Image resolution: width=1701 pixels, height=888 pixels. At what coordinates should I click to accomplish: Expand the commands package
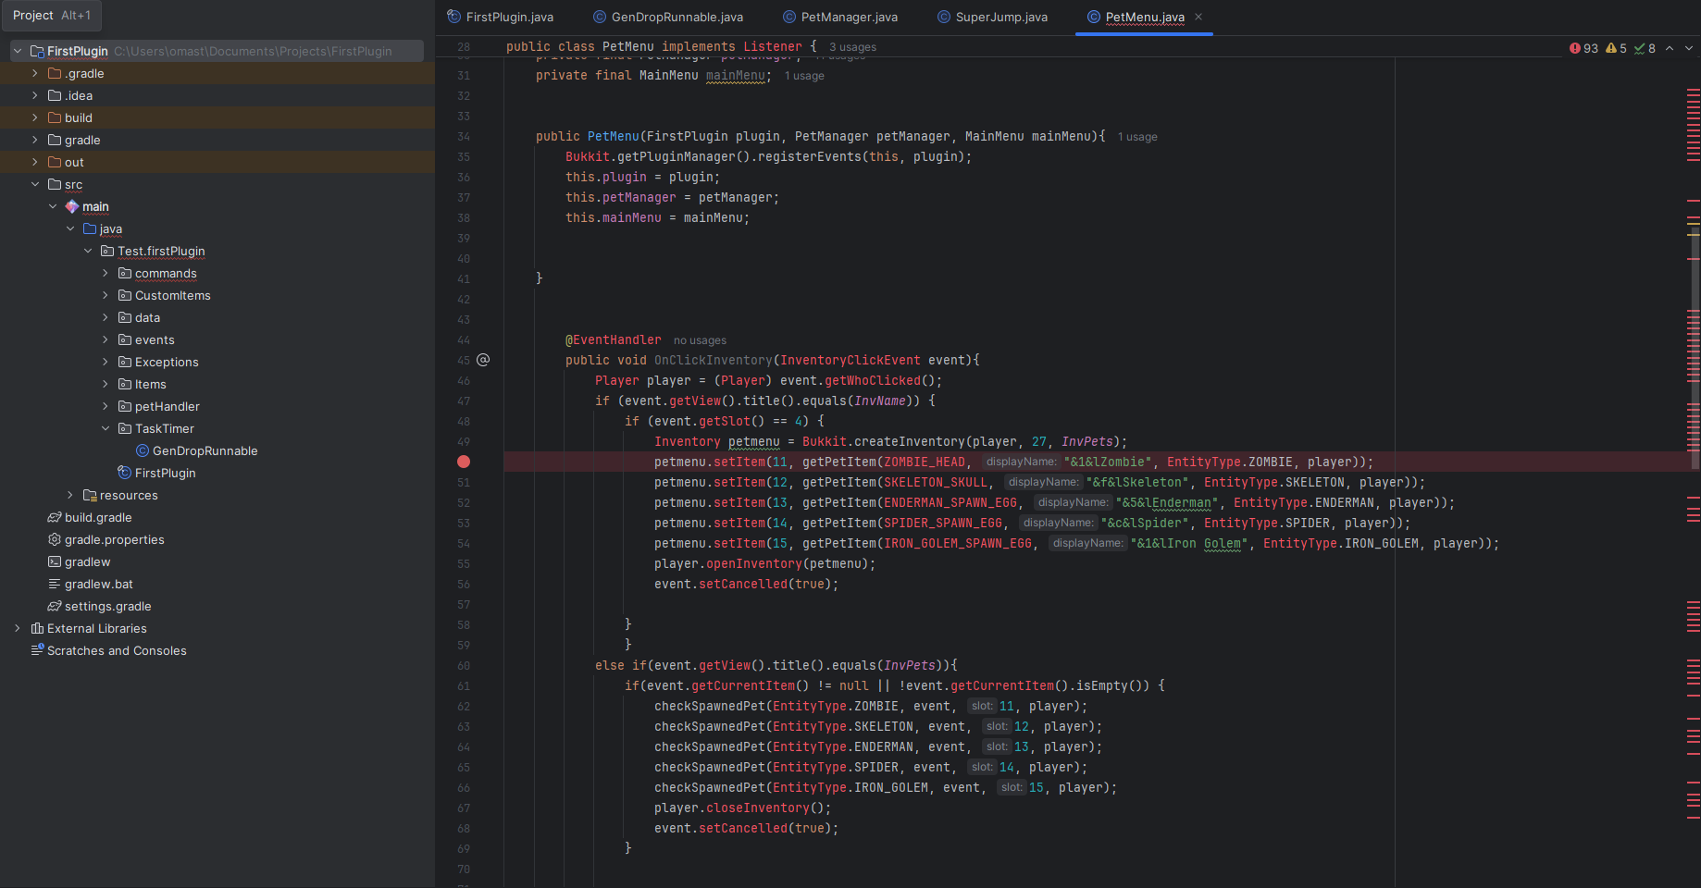(x=106, y=273)
